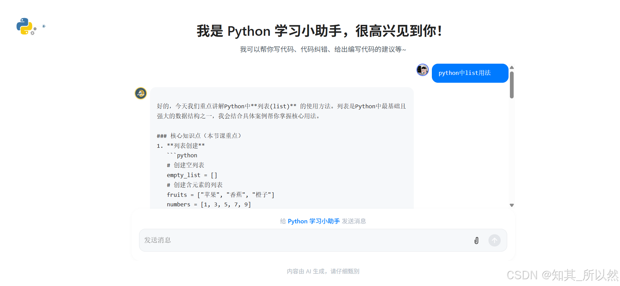Screen dimensions: 620x286
Task: Click the user avatar next to the blue message
Action: coord(423,70)
